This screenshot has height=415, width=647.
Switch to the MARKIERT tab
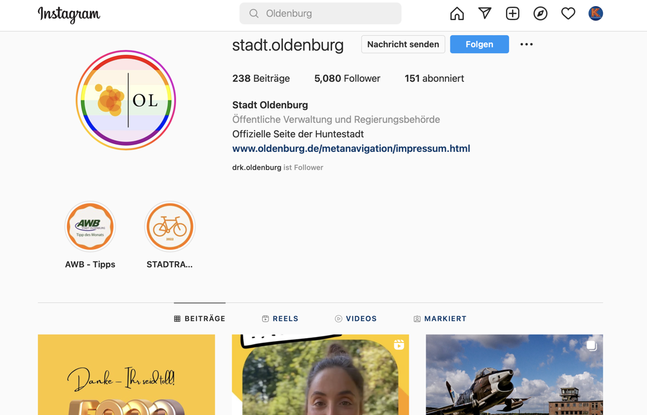[440, 319]
